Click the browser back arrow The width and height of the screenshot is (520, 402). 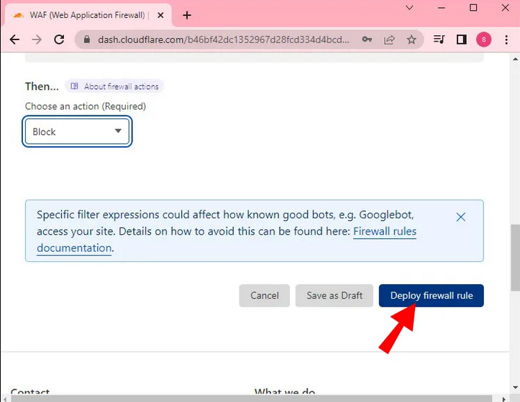click(x=14, y=40)
